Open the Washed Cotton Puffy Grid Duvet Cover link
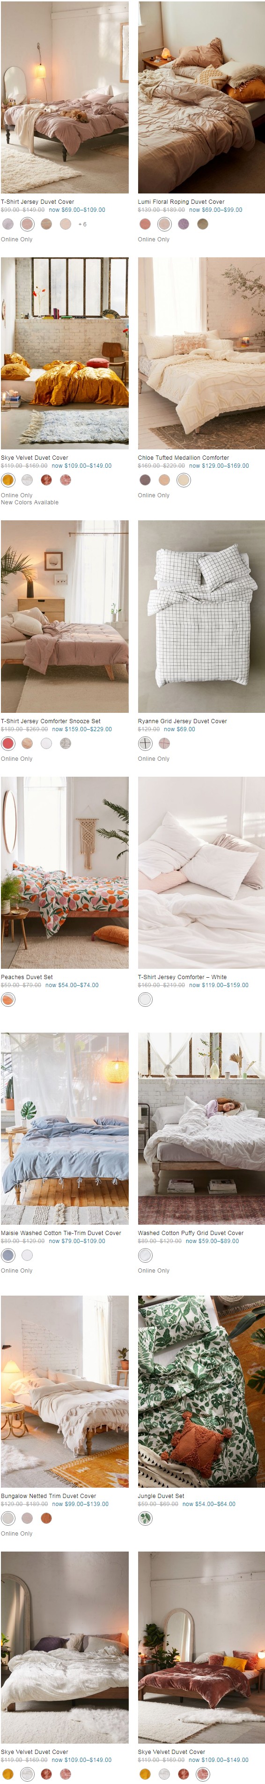 click(191, 1233)
